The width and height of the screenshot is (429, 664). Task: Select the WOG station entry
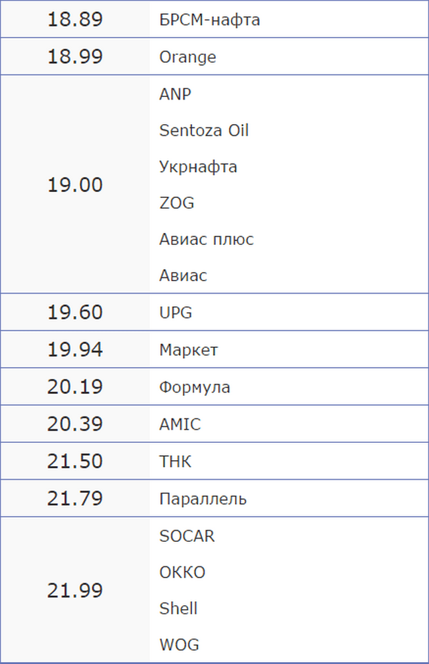(x=179, y=645)
